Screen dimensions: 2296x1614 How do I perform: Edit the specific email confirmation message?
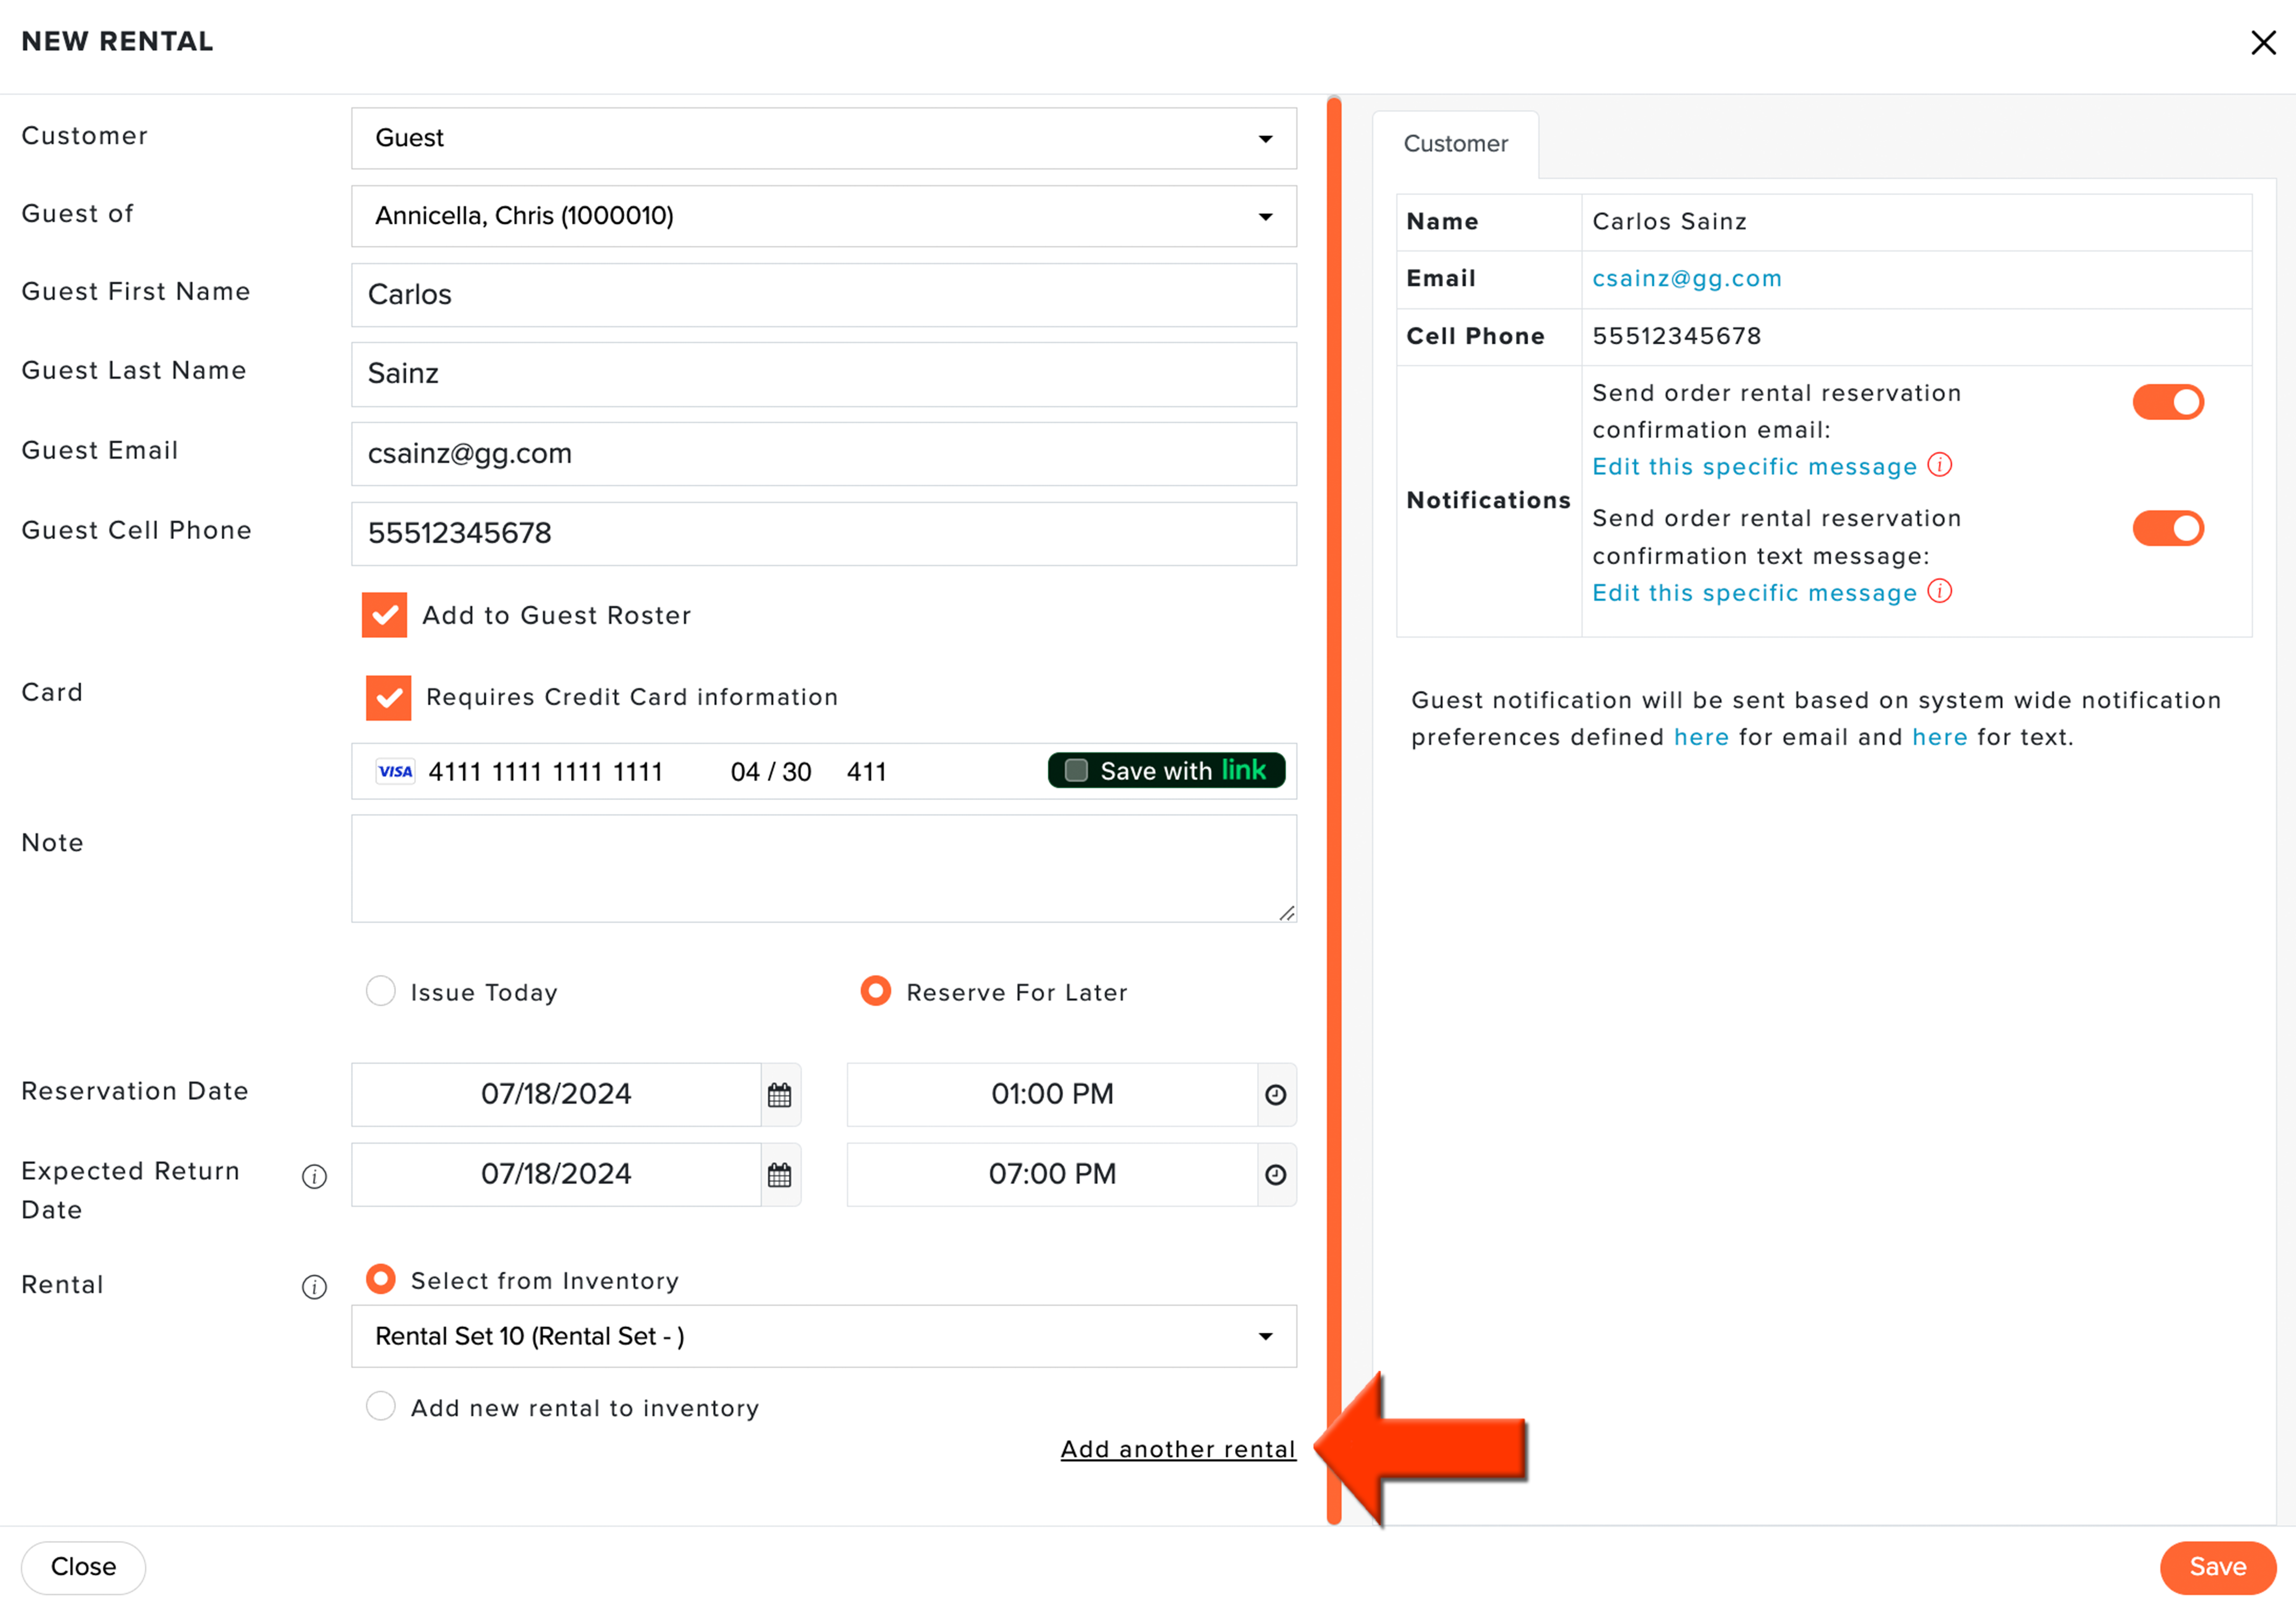[1754, 467]
